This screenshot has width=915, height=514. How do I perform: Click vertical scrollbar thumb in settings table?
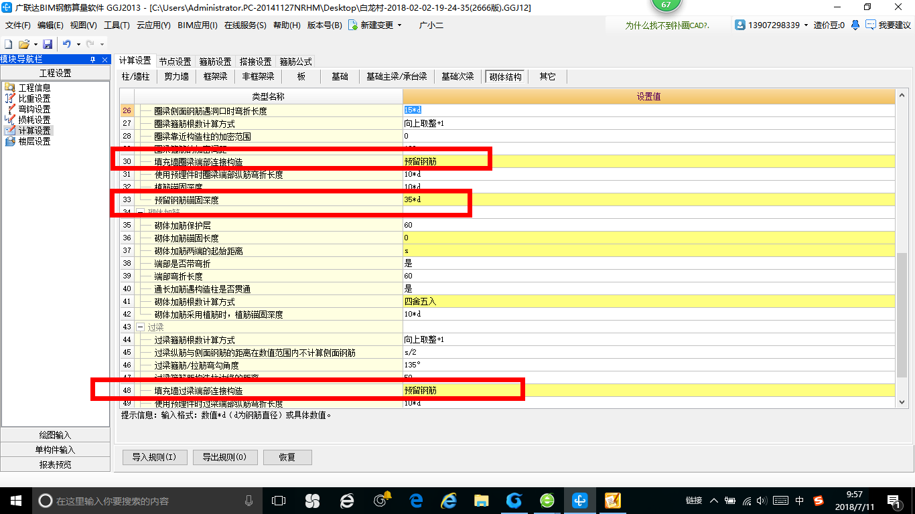click(x=902, y=315)
